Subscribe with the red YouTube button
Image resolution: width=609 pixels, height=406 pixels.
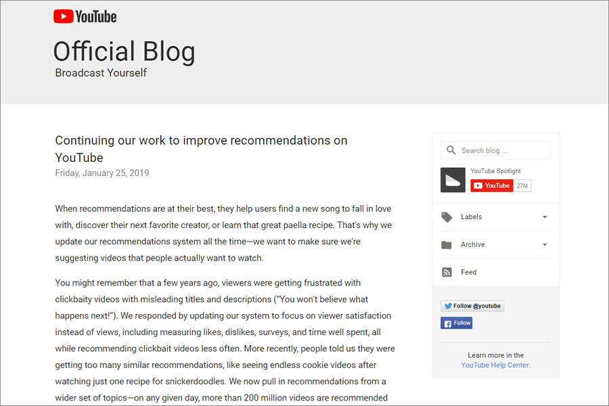(492, 185)
